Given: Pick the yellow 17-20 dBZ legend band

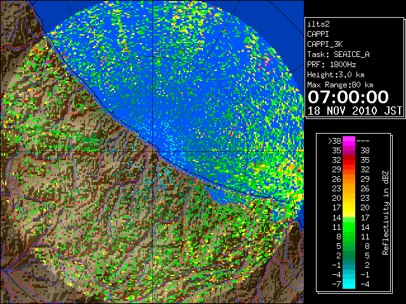Looking at the screenshot, I should tap(349, 208).
